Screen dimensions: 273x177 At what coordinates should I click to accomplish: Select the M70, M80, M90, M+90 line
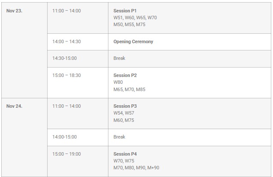click(136, 168)
